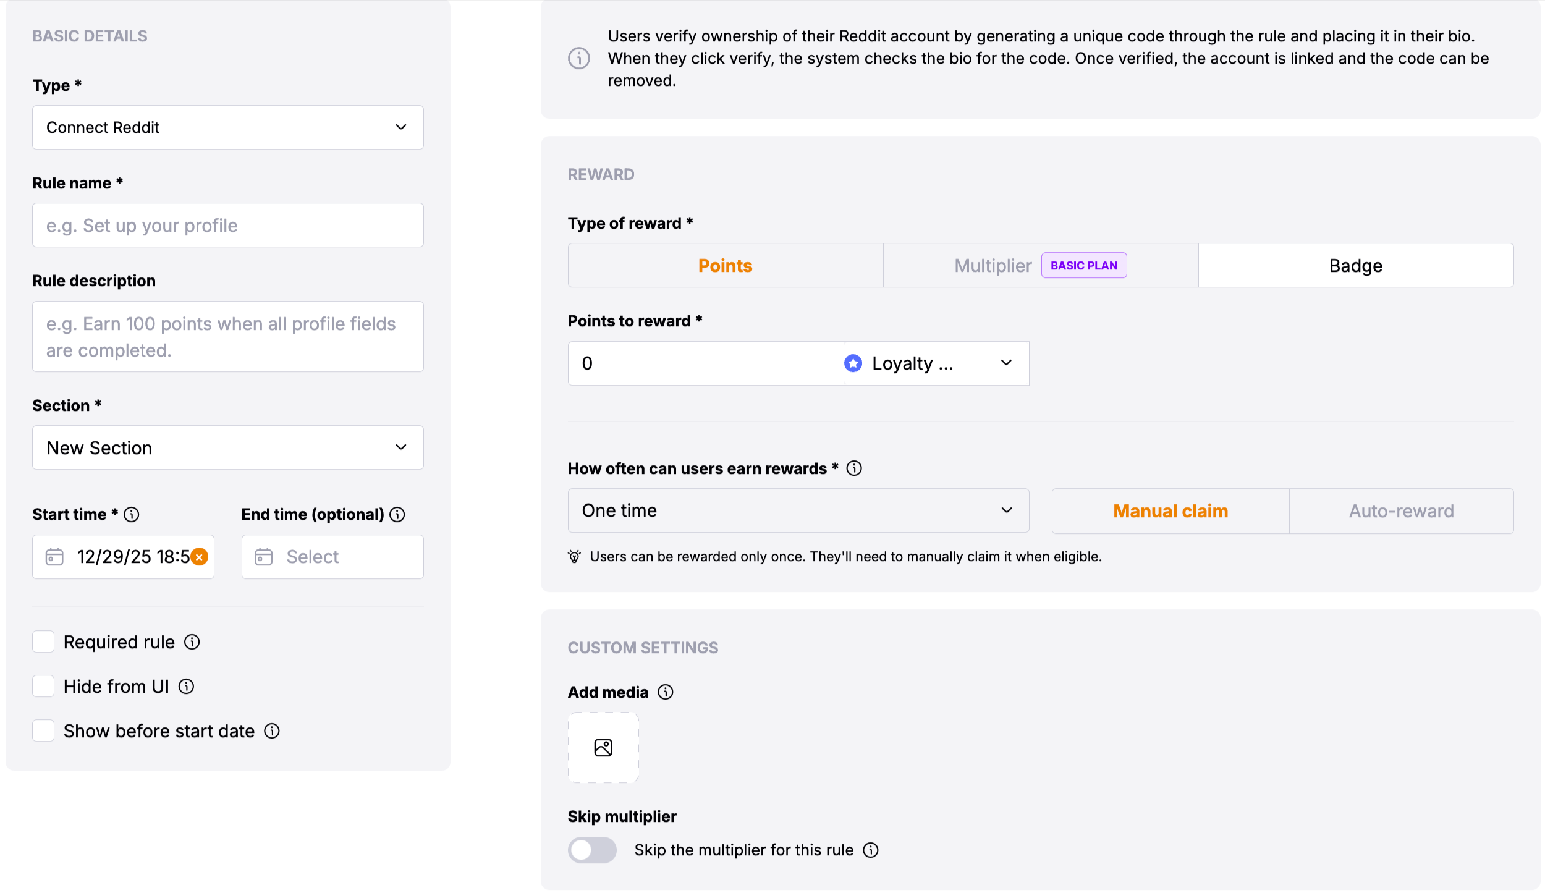Viewport: 1545px width, 893px height.
Task: Click info icon beside reward frequency label
Action: click(x=854, y=468)
